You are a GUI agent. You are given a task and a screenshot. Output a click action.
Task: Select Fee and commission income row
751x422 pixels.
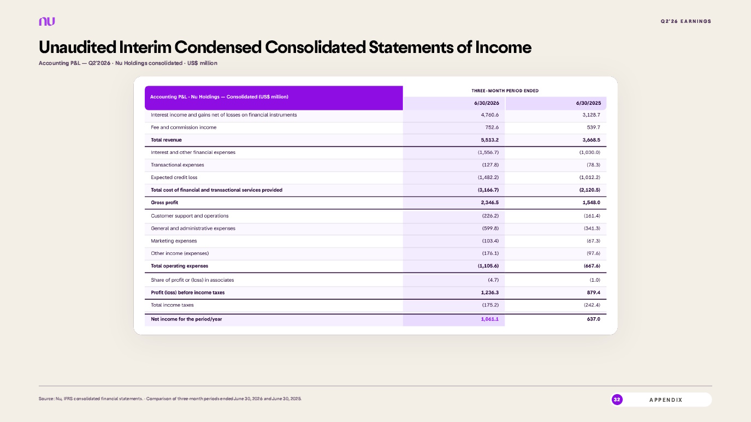[x=375, y=127]
